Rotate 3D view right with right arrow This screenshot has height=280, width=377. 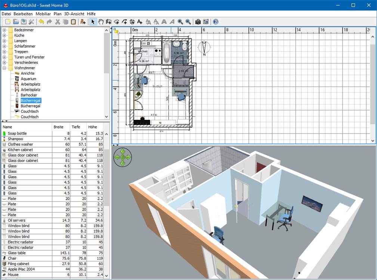pos(129,157)
